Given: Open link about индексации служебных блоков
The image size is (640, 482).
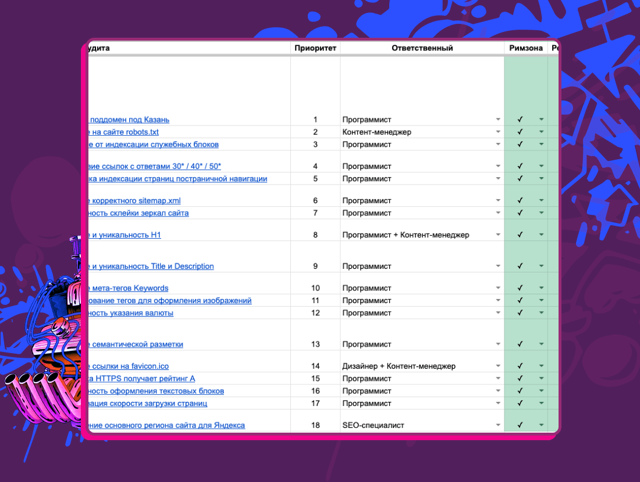Looking at the screenshot, I should click(154, 145).
